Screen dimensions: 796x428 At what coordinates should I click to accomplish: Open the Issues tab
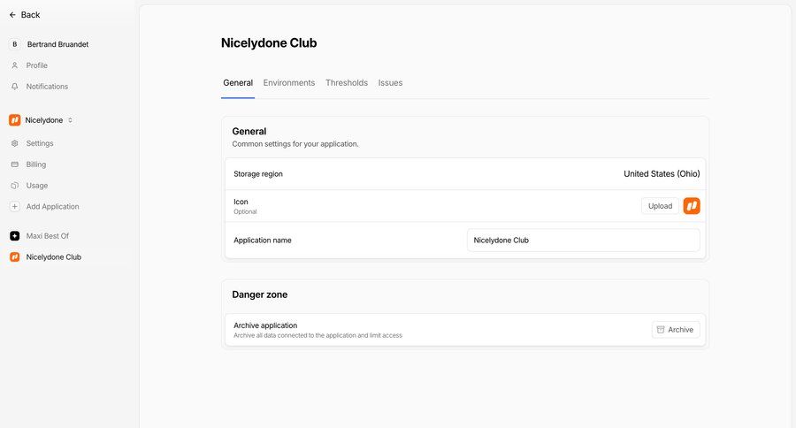coord(390,83)
